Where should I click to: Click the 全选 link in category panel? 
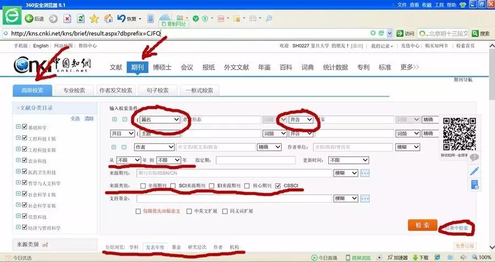click(75, 118)
